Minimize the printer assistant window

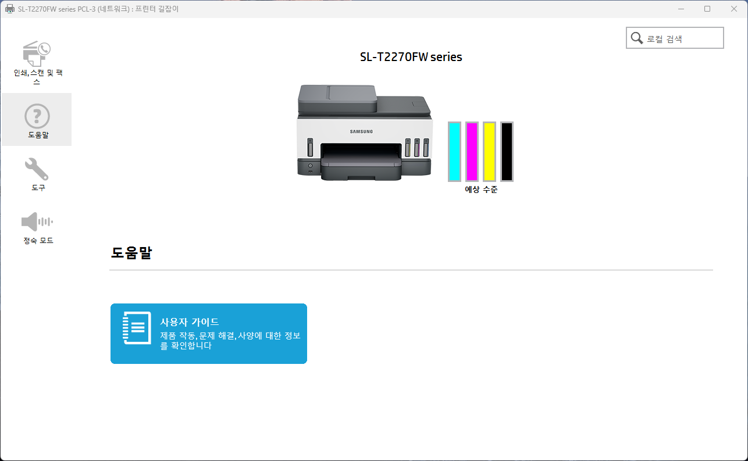point(681,9)
